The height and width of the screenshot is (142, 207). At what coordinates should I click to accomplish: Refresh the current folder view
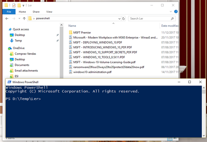(x=124, y=19)
